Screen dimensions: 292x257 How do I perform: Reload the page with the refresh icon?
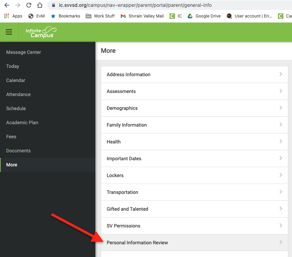tap(29, 5)
